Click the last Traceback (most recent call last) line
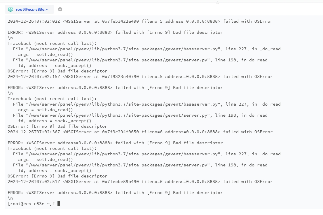The height and width of the screenshot is (215, 323). 52,148
